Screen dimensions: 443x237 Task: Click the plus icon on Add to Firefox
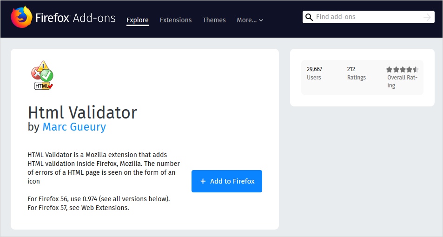pyautogui.click(x=203, y=181)
